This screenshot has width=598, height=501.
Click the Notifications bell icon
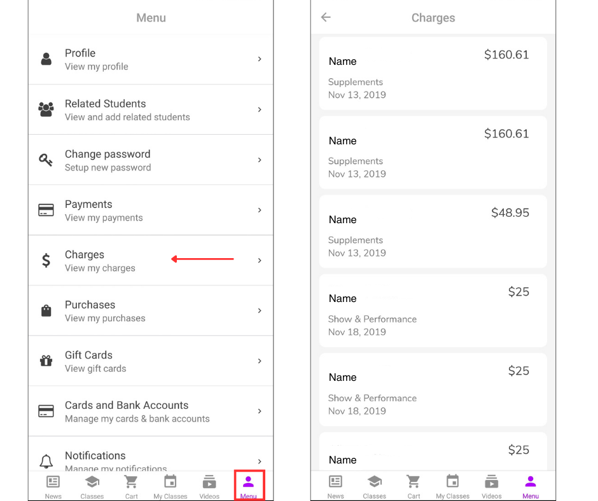(46, 461)
